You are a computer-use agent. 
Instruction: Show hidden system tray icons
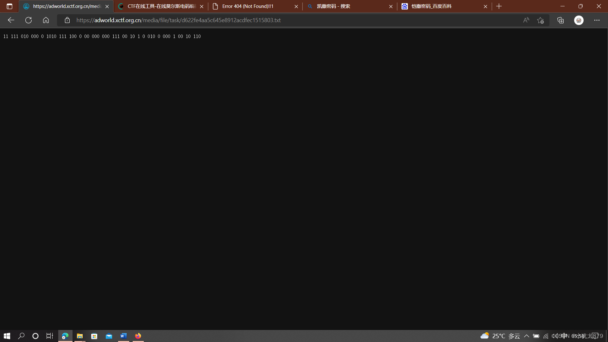pos(526,336)
